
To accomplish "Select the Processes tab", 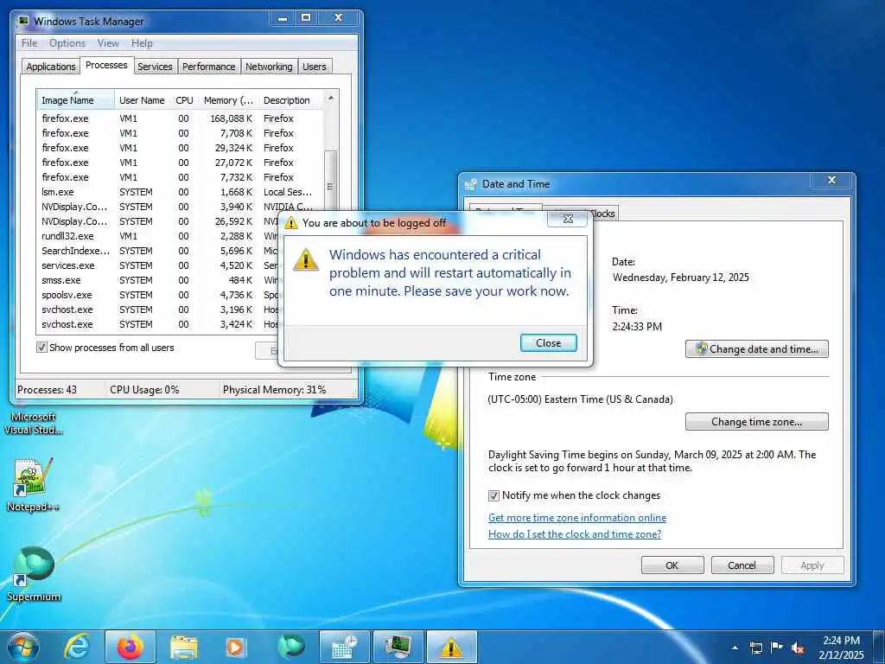I will click(106, 65).
